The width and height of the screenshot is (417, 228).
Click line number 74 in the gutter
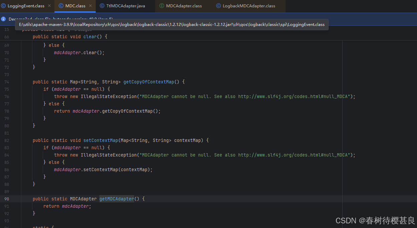click(7, 82)
